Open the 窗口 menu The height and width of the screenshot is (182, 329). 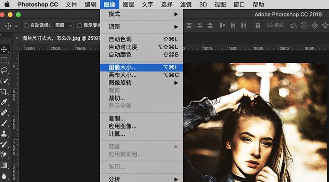[x=239, y=5]
